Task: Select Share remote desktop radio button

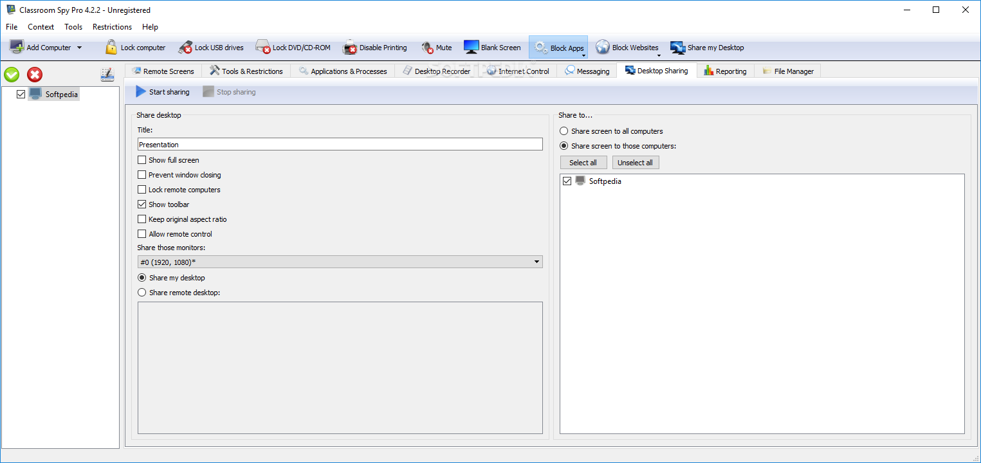Action: [142, 293]
